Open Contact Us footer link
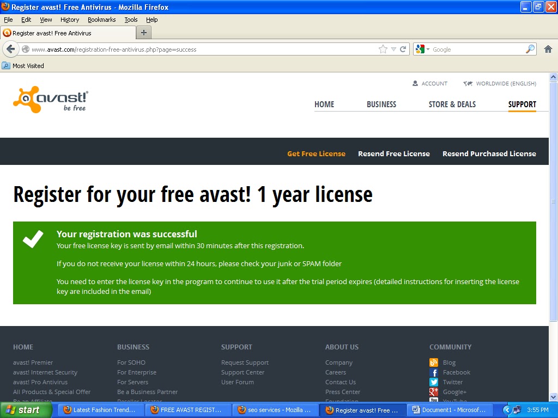The image size is (558, 418). (341, 382)
